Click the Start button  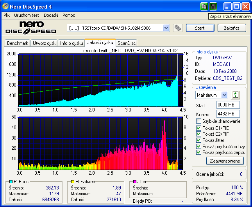point(200,28)
